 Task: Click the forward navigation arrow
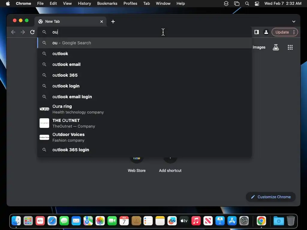tap(23, 32)
